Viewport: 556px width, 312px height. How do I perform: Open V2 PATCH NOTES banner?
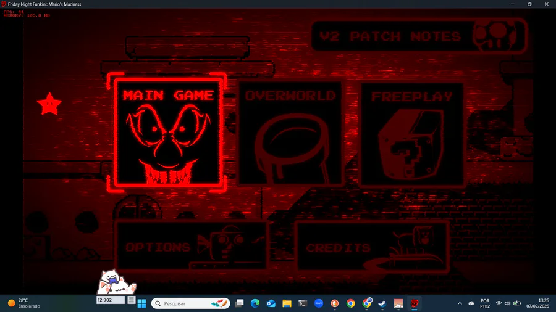tap(419, 36)
